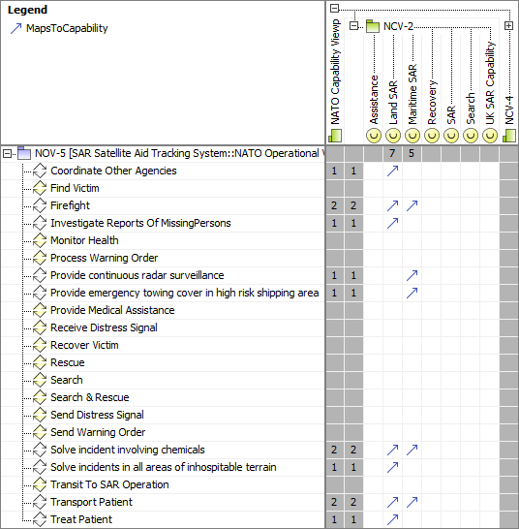This screenshot has height=529, width=519.
Task: Click the UK SAR Capability column label
Action: [490, 83]
